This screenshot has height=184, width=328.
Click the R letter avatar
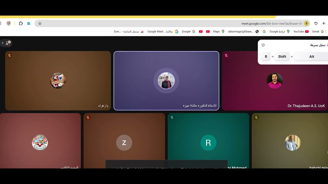(208, 143)
